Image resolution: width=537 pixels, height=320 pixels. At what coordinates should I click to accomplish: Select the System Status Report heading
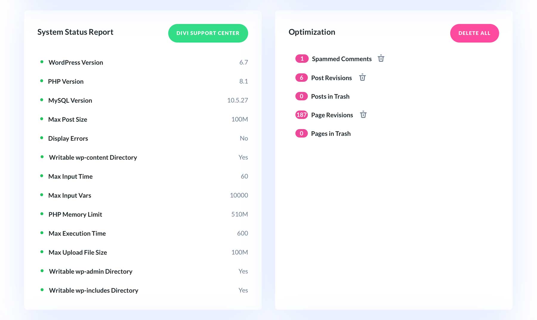point(75,32)
